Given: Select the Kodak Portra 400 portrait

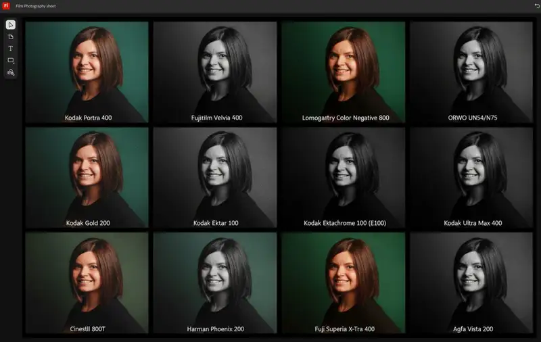Looking at the screenshot, I should (x=87, y=72).
